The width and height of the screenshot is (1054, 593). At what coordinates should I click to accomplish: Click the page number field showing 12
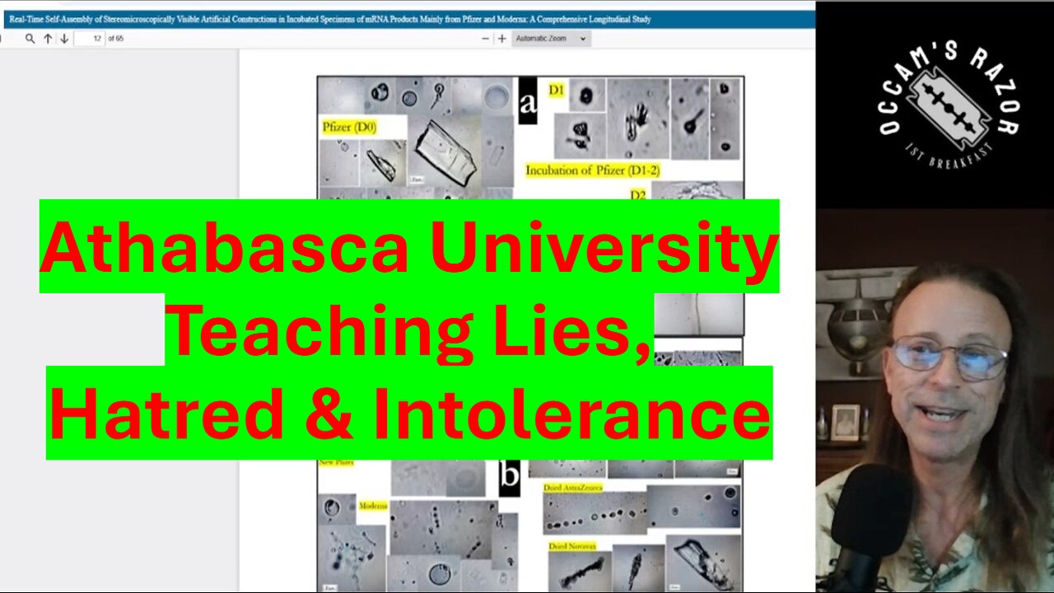(x=90, y=39)
